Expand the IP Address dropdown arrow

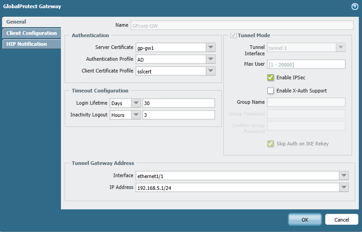tap(344, 188)
